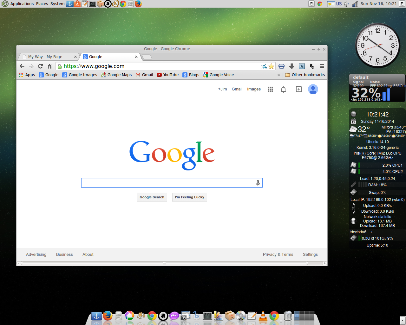Open Chrome's home page button
406x325 pixels.
(49, 66)
